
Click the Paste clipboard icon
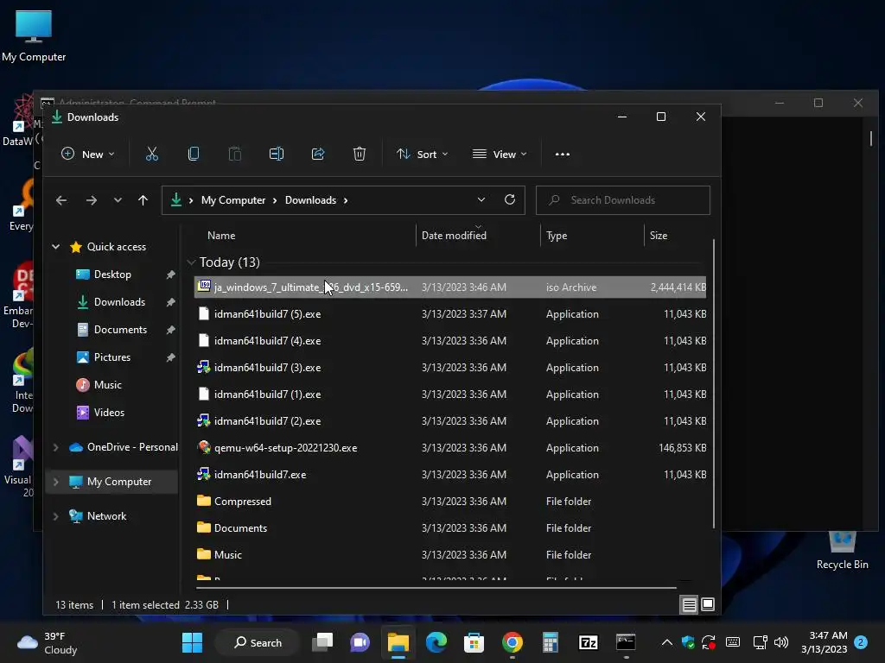(x=235, y=154)
